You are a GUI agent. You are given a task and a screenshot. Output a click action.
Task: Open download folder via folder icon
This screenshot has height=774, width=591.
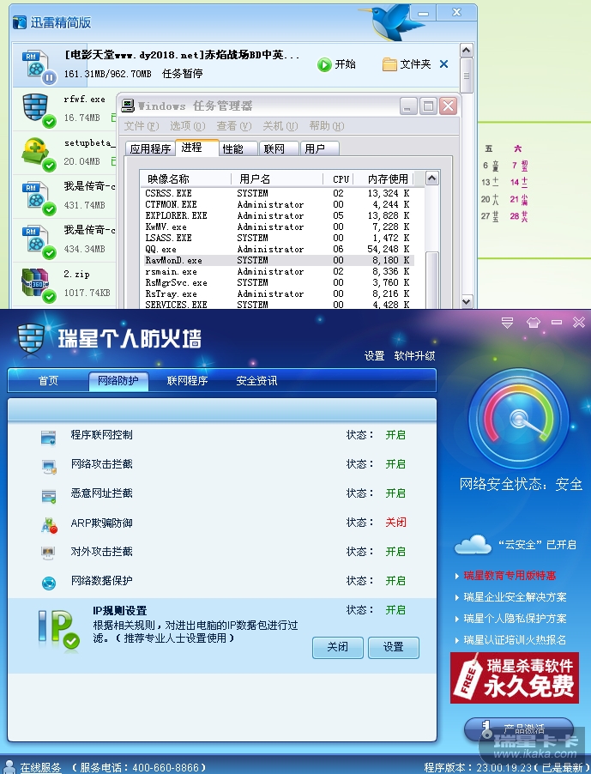(x=389, y=64)
